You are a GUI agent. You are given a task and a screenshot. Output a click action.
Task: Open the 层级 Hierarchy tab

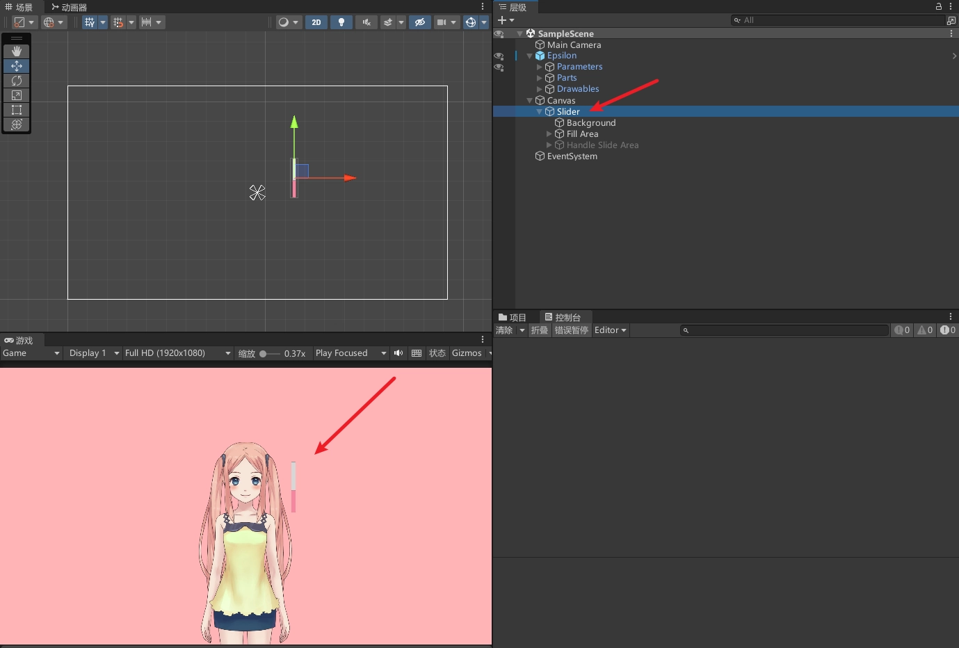[513, 7]
